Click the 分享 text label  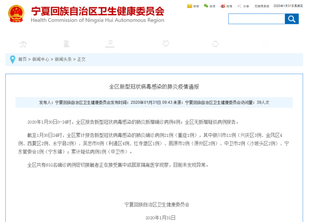pos(246,6)
